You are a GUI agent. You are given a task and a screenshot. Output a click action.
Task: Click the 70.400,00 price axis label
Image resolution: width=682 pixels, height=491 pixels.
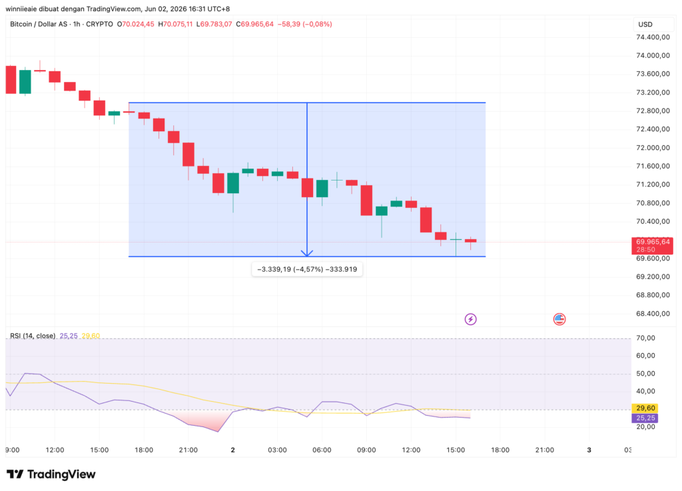click(653, 221)
